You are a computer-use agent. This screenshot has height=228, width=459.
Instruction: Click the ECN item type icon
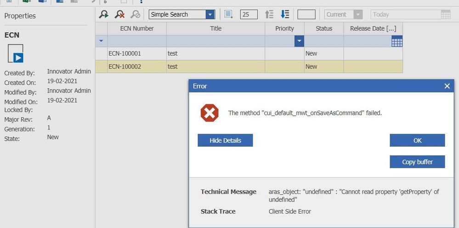(15, 54)
